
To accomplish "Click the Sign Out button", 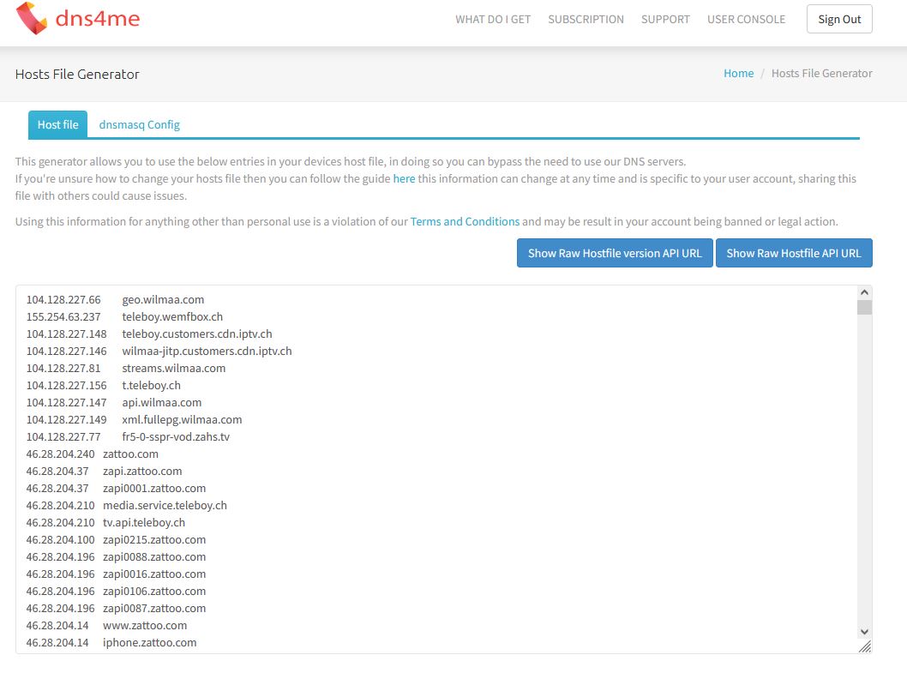I will click(839, 19).
